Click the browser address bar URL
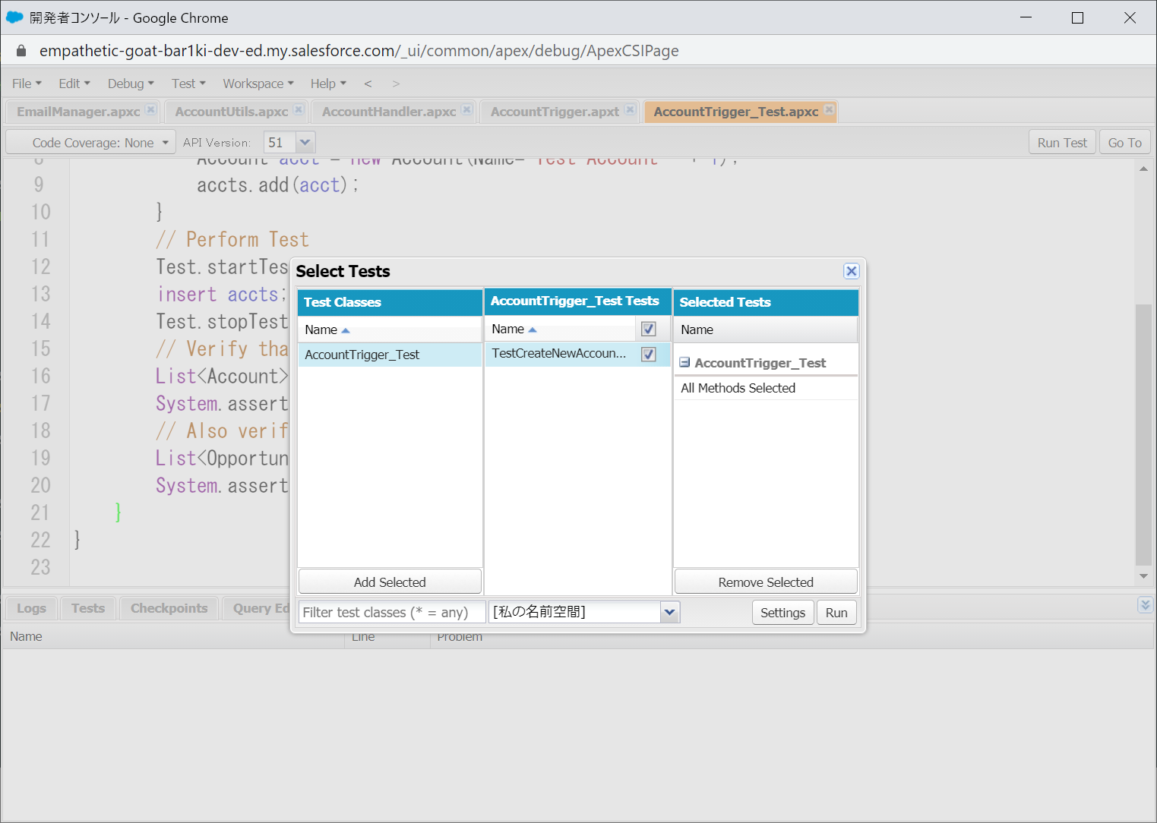 point(359,51)
